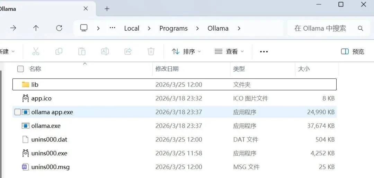Screen dimensions: 374x178
Task: Click the Rename icon in toolbar
Action: tap(105, 51)
